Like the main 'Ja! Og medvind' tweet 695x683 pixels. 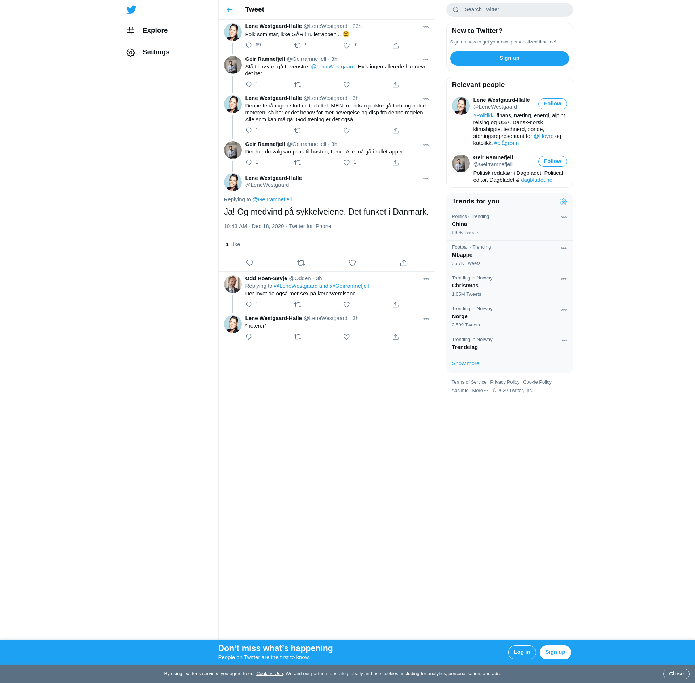coord(352,263)
